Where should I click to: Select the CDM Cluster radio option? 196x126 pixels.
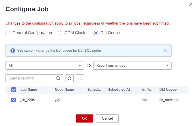[x=60, y=33]
